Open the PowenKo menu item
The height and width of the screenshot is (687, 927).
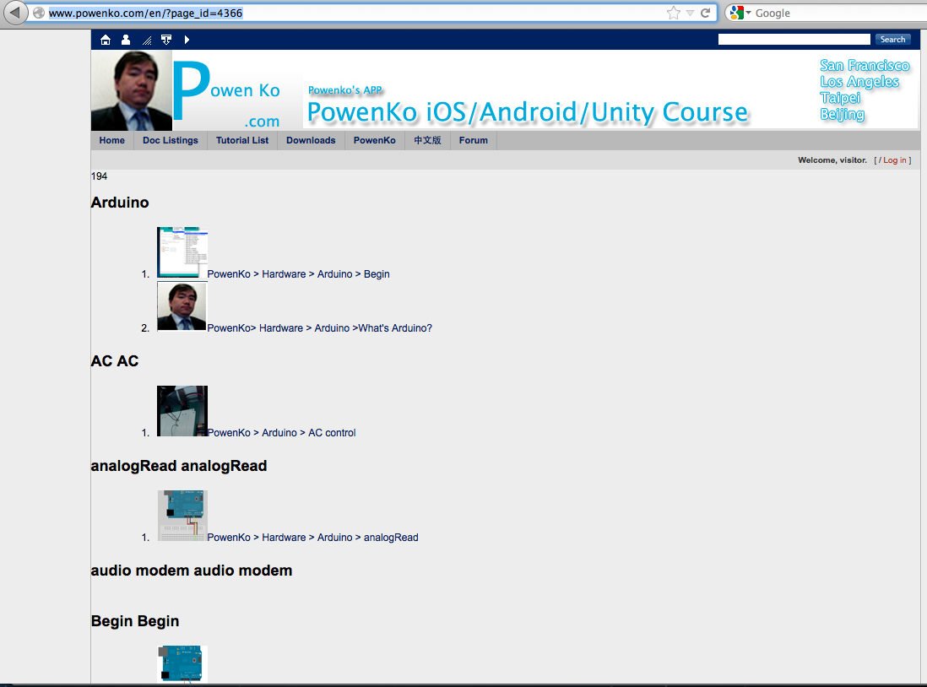pos(375,140)
